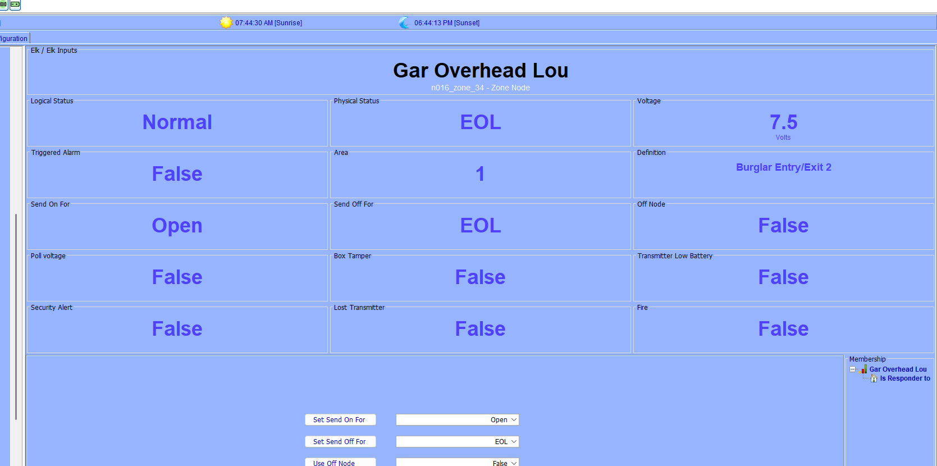
Task: Switch to the Configuration tab
Action: pyautogui.click(x=14, y=39)
